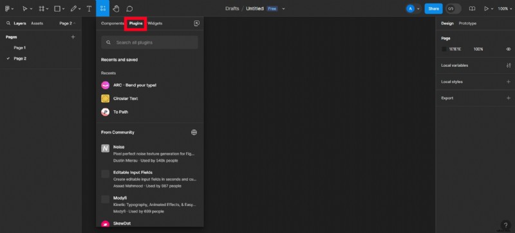
Task: Switch to the Widgets tab
Action: click(x=154, y=23)
